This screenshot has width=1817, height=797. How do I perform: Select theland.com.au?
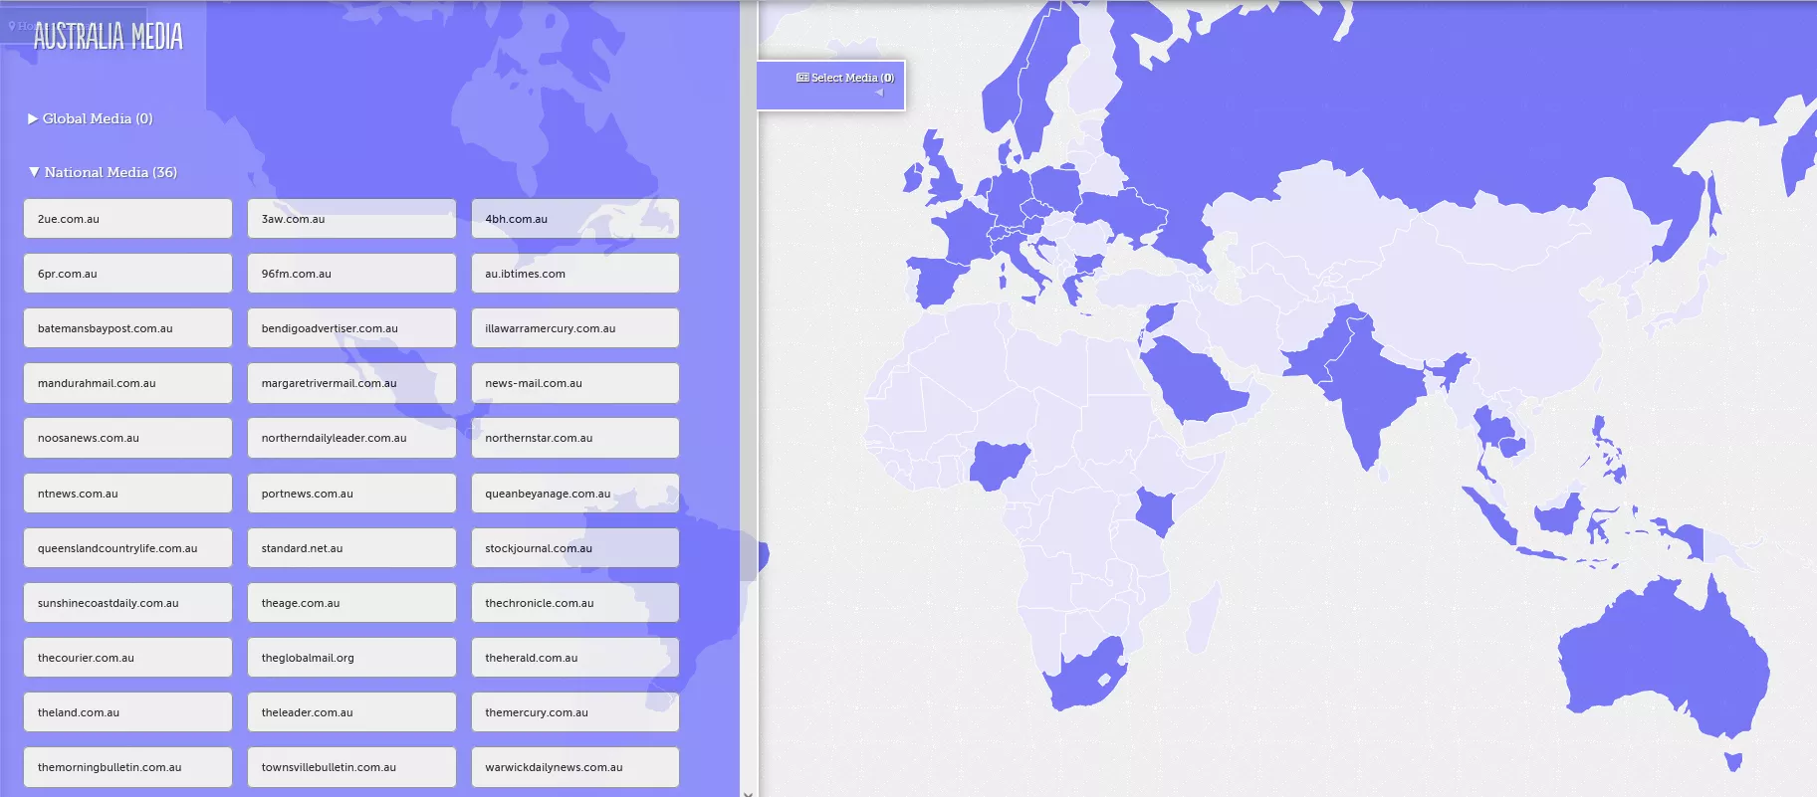127,712
